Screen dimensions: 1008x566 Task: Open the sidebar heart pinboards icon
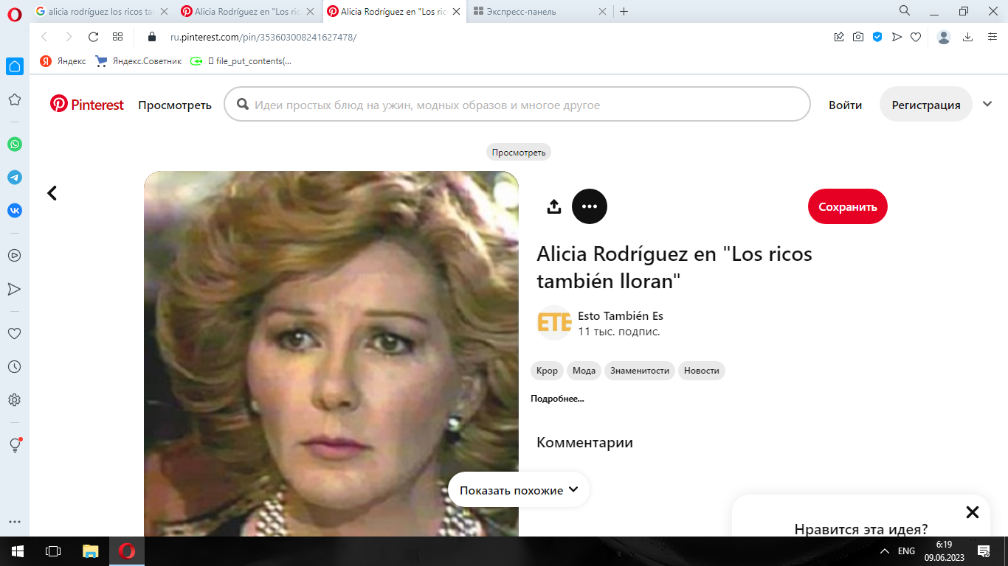tap(15, 334)
